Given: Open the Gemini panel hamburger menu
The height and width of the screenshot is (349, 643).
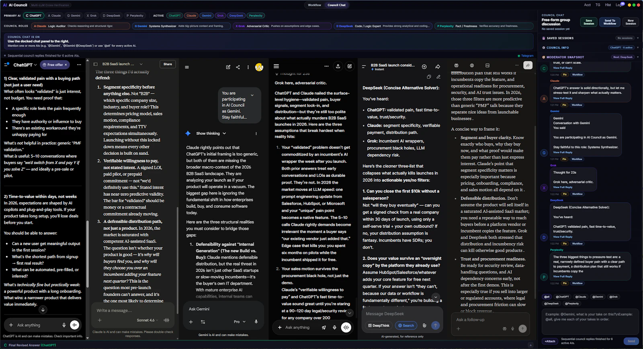Looking at the screenshot, I should [x=187, y=67].
